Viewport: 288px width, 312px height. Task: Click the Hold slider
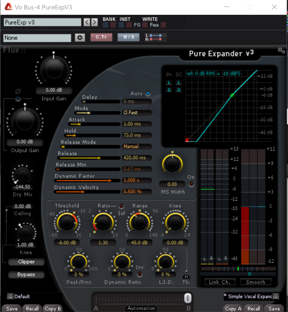pyautogui.click(x=92, y=136)
